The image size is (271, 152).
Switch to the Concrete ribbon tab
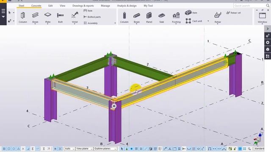click(x=36, y=5)
